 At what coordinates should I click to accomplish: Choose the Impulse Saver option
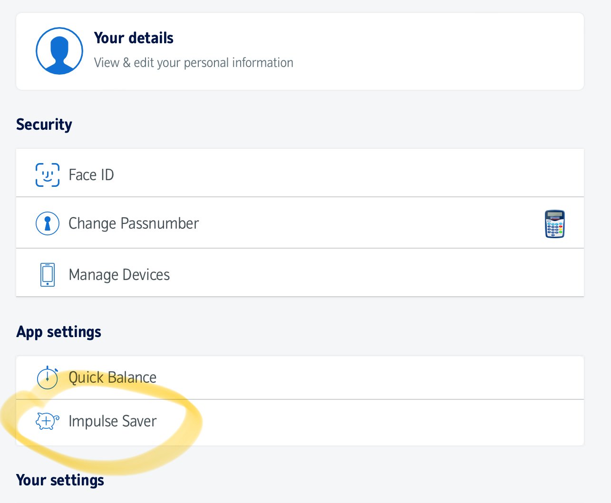(112, 421)
